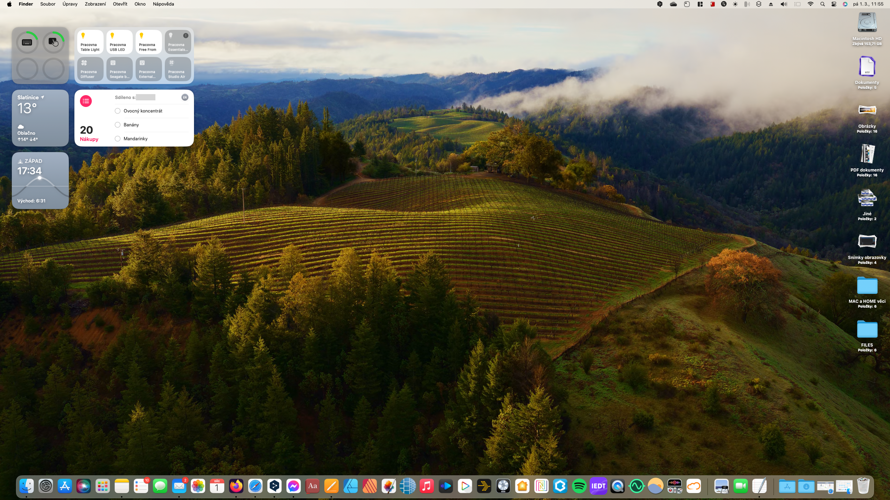Launch Logic Pro from the Dock
890x500 pixels.
tap(503, 486)
